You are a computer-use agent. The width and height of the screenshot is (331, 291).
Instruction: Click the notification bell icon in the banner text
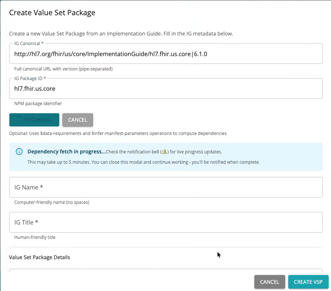[x=164, y=152]
